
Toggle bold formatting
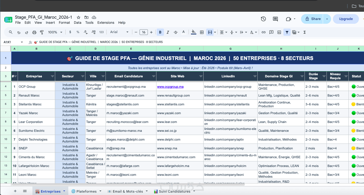(160, 32)
